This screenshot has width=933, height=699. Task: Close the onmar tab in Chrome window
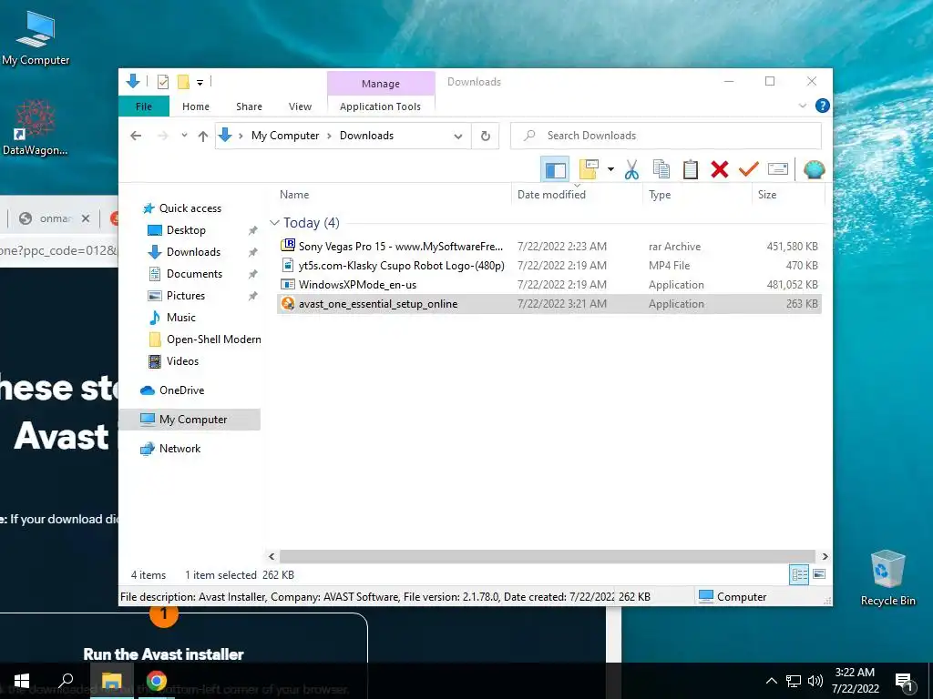[x=86, y=218]
